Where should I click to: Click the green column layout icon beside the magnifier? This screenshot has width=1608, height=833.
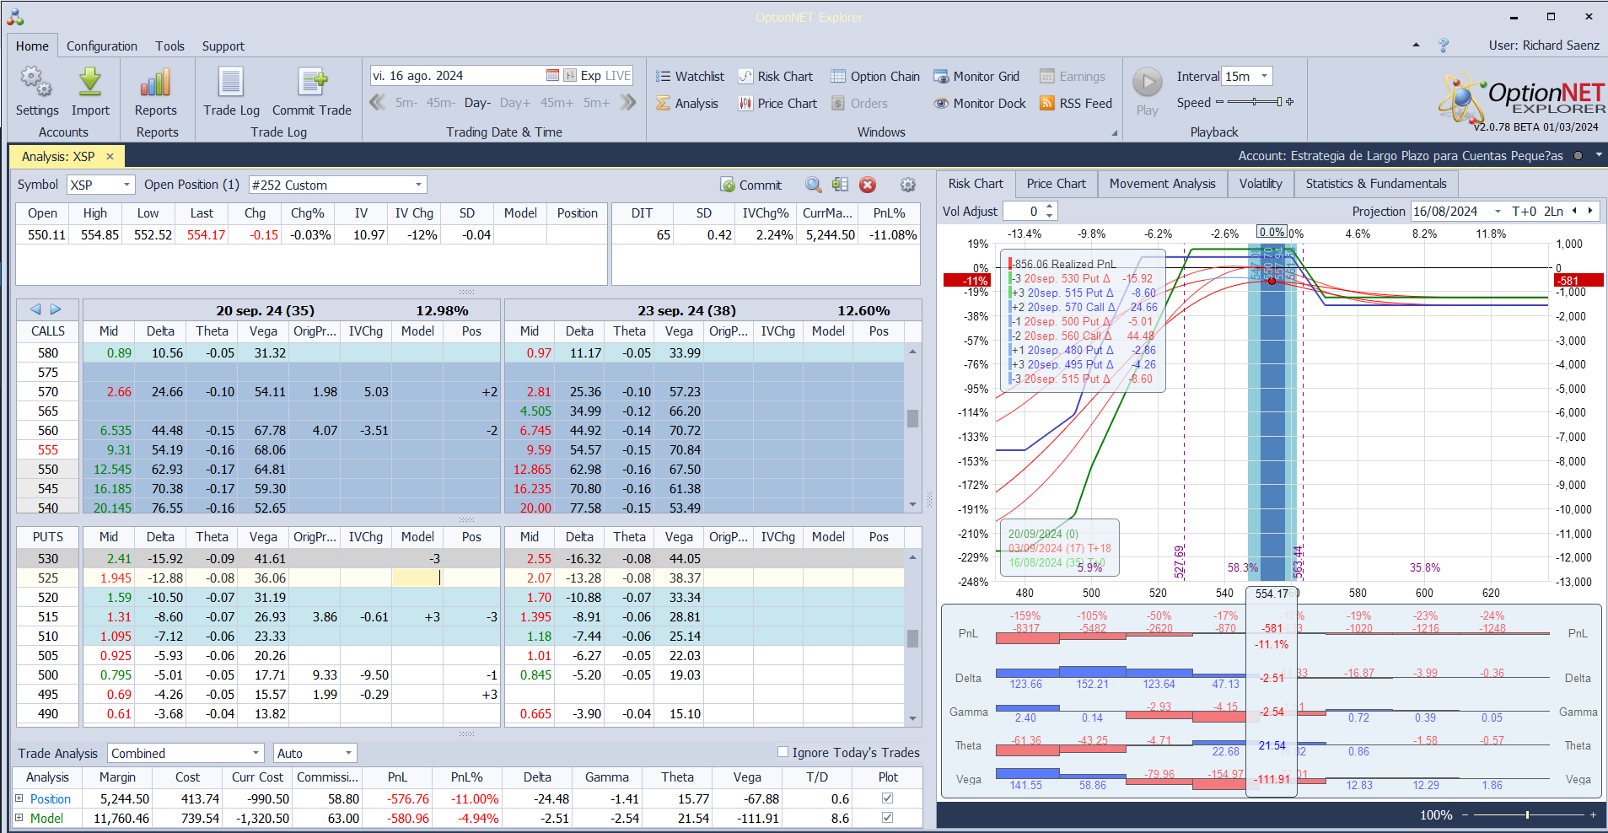[x=840, y=185]
